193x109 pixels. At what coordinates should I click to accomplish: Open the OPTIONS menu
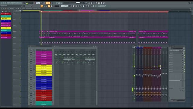15,3
